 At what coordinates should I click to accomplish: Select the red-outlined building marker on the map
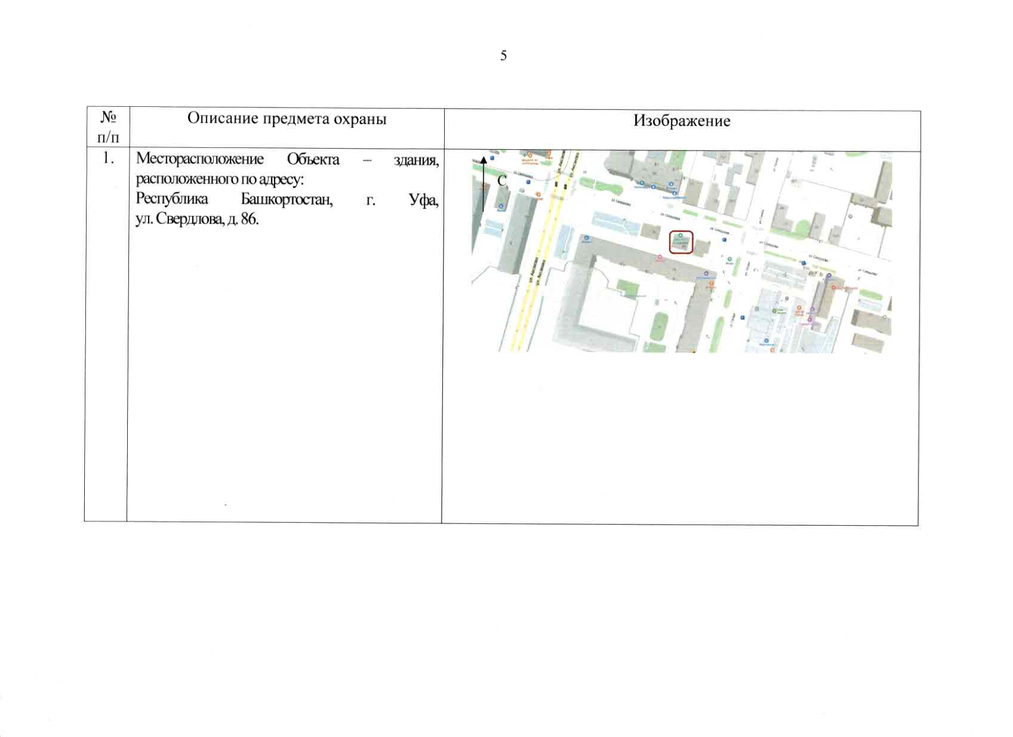coord(681,242)
